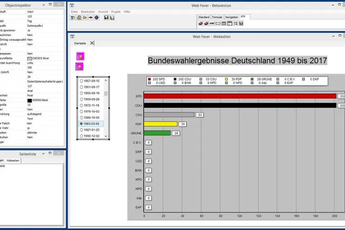Viewport: 345px width, 230px height.
Task: Click the red SPD bar in chart
Action: tap(240, 96)
